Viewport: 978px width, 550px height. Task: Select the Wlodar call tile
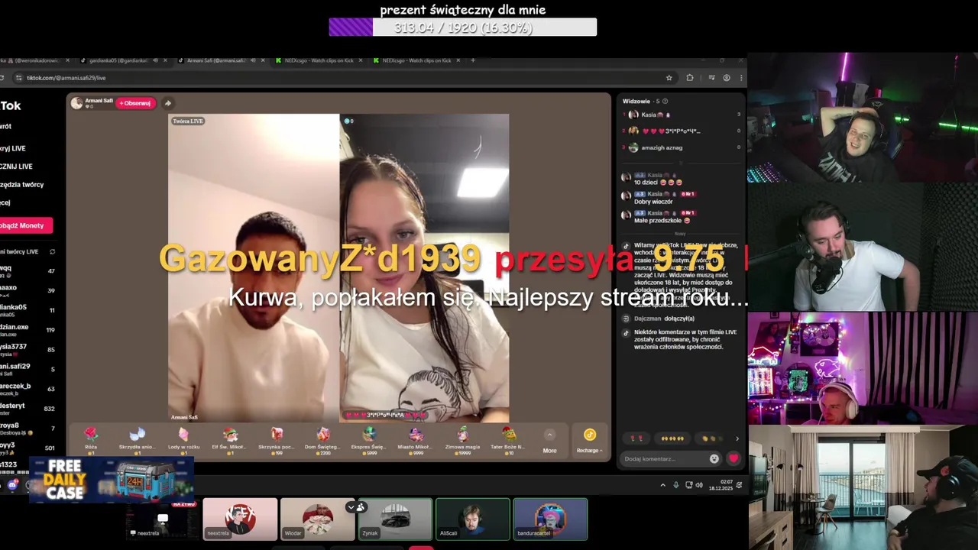pyautogui.click(x=317, y=519)
